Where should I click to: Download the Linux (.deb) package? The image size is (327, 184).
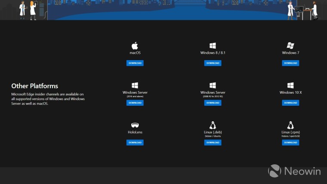(213, 143)
